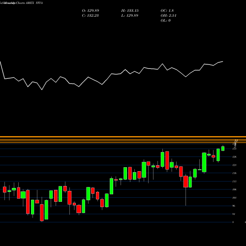Click the OC: 1.8 value

coord(167,11)
